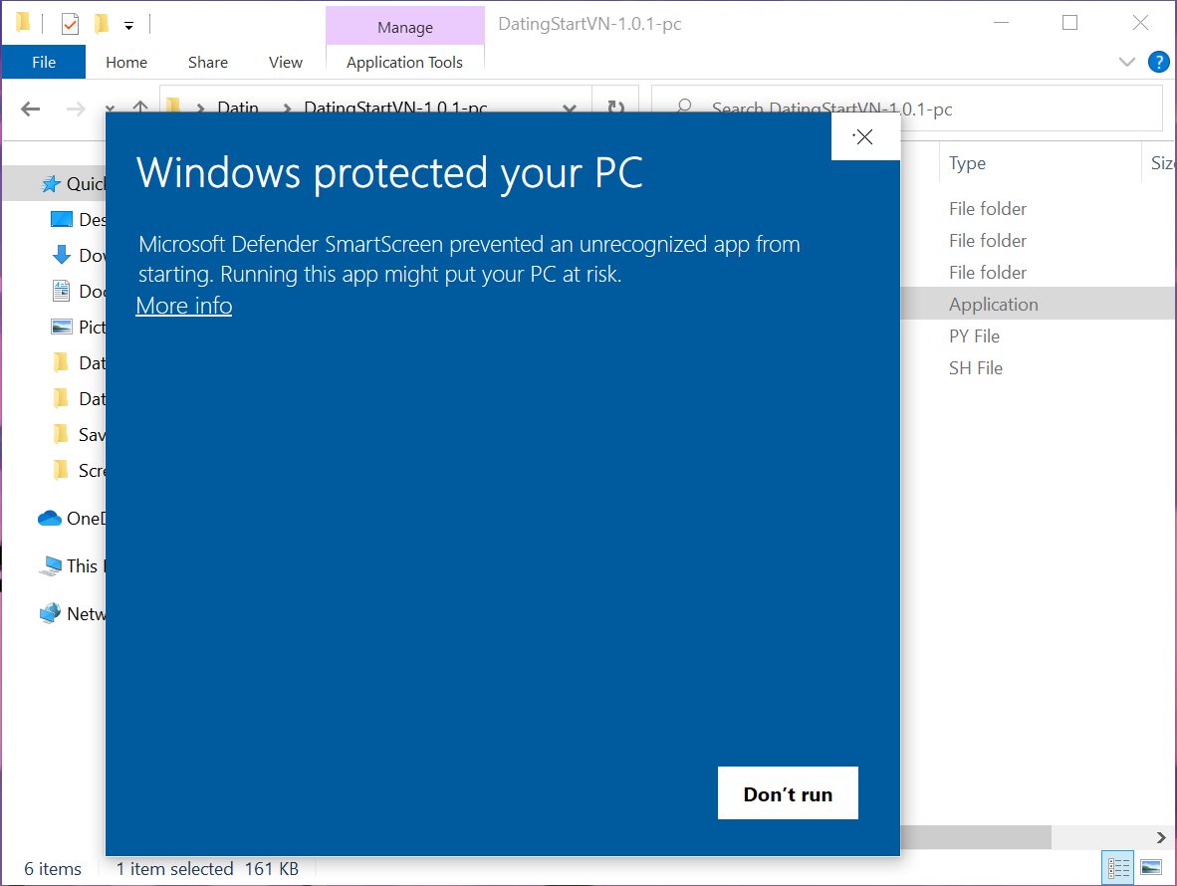Click the horizontal scrollbar right arrow
Image resolution: width=1177 pixels, height=886 pixels.
(1161, 837)
